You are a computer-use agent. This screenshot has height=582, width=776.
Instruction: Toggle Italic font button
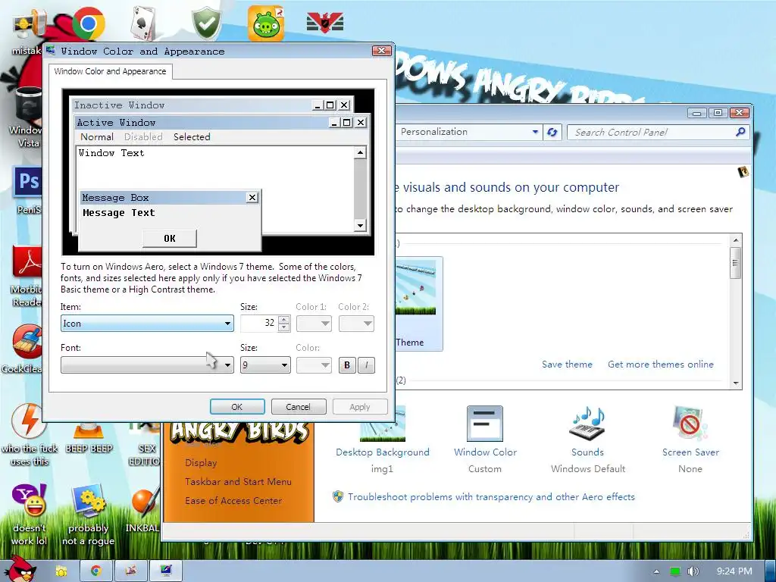click(x=366, y=365)
